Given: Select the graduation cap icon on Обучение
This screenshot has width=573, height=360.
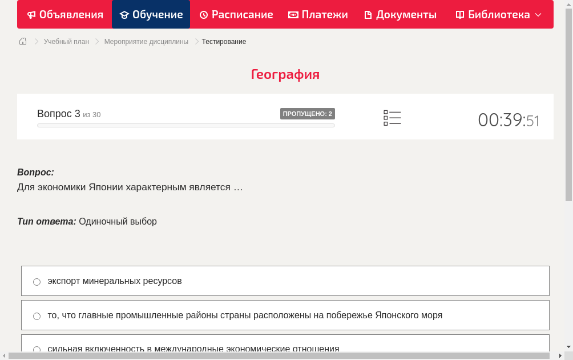Looking at the screenshot, I should pyautogui.click(x=126, y=14).
